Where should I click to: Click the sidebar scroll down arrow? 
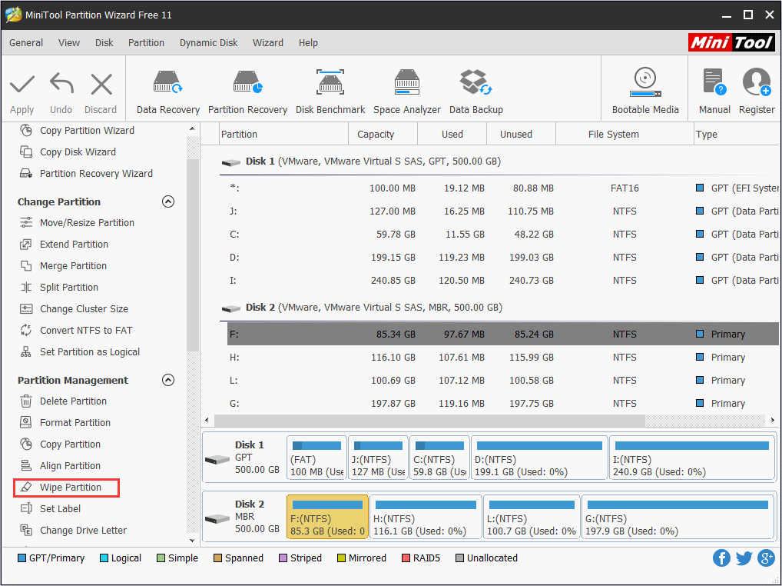193,540
